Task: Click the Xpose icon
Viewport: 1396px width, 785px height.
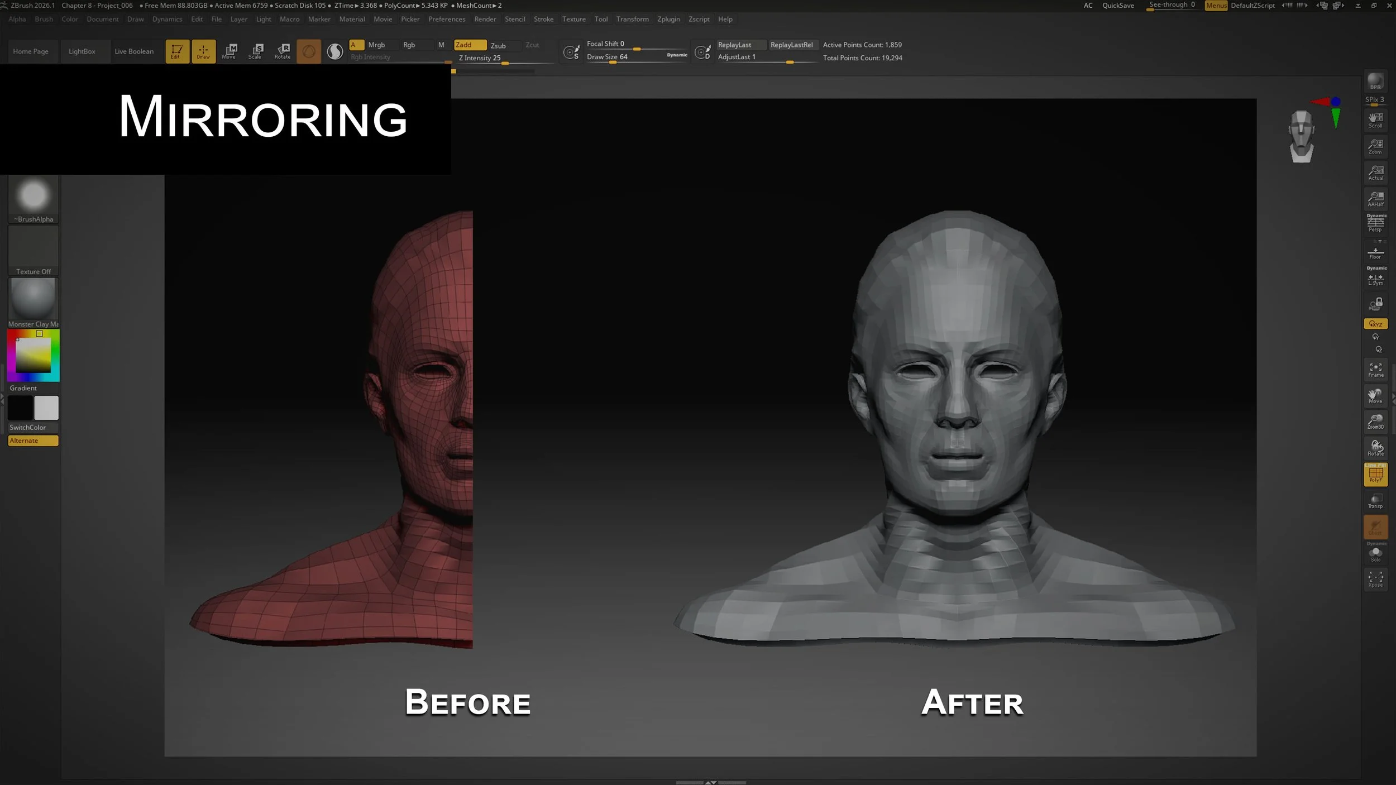Action: 1375,579
